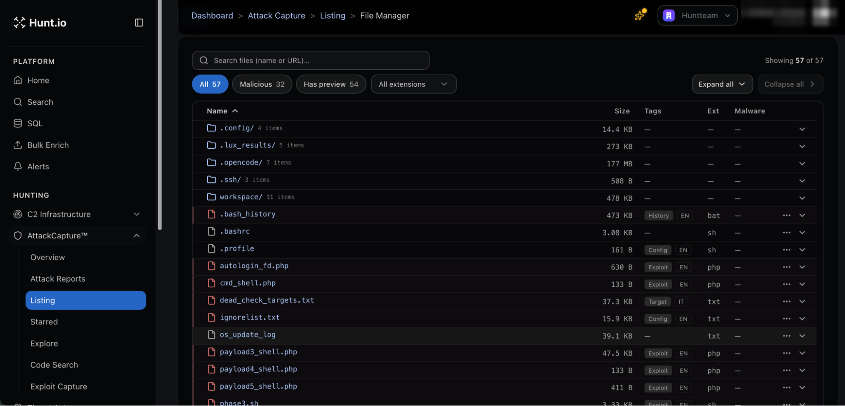The image size is (845, 406).
Task: Open the All extensions dropdown
Action: pos(413,84)
